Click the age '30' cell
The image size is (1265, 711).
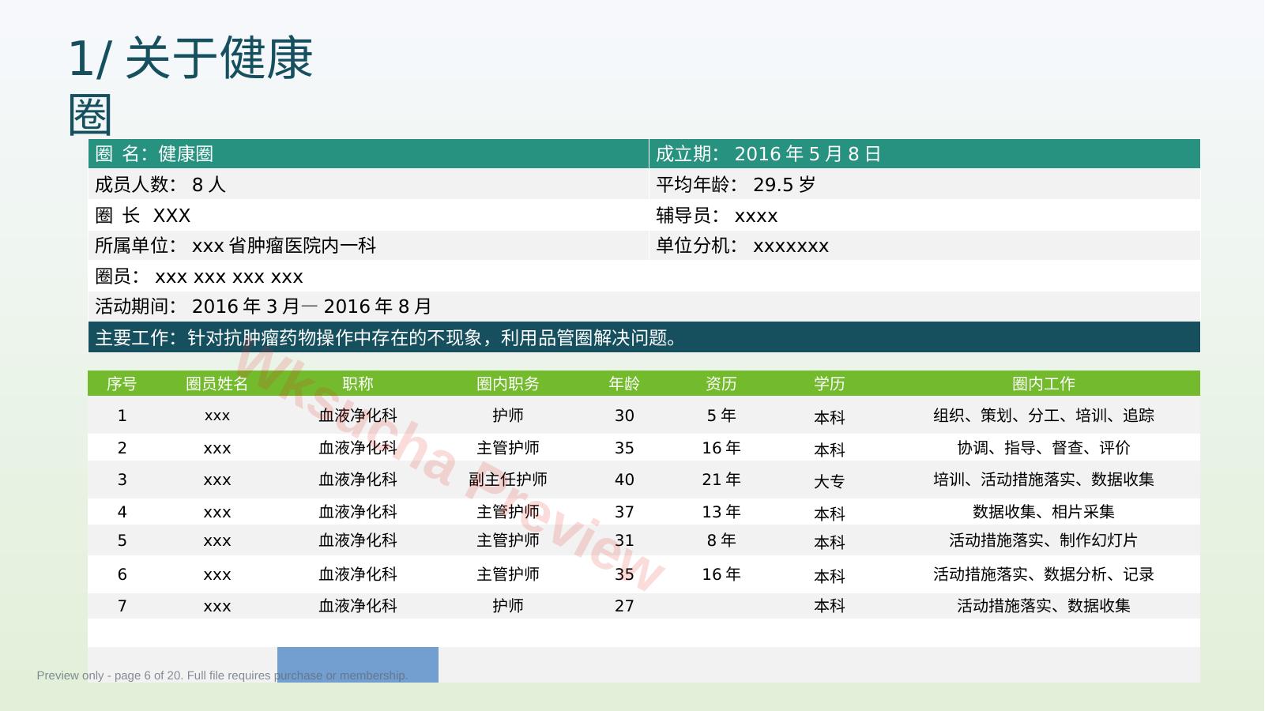[x=624, y=416]
